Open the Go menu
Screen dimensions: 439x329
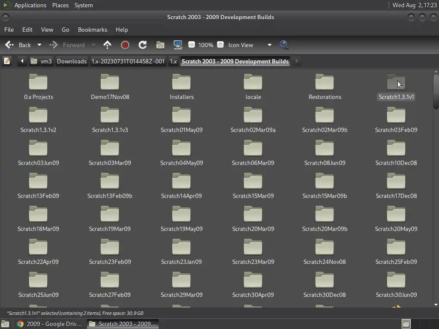tap(65, 30)
